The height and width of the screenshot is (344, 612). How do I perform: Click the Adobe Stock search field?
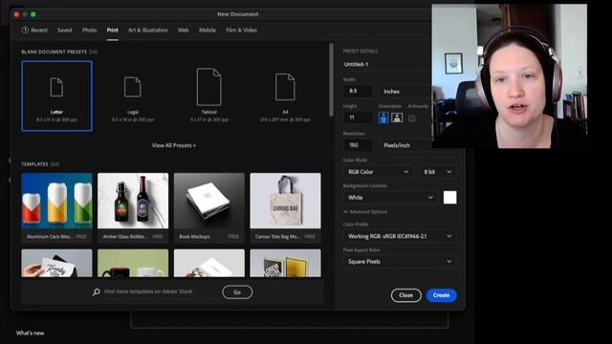click(x=160, y=291)
